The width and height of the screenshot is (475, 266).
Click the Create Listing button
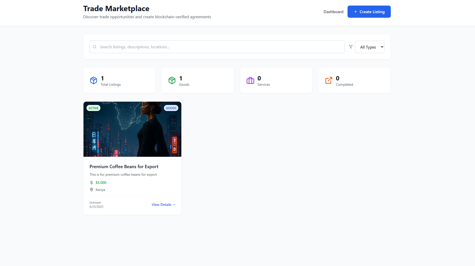coord(369,12)
